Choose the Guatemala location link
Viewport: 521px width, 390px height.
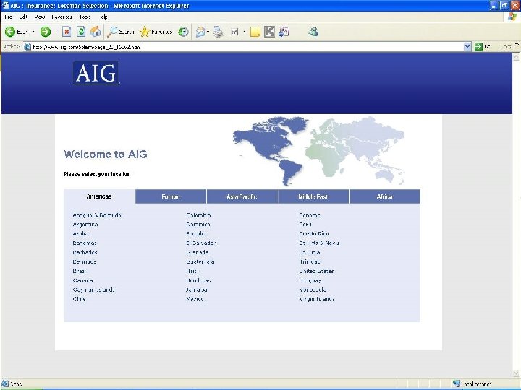[200, 261]
